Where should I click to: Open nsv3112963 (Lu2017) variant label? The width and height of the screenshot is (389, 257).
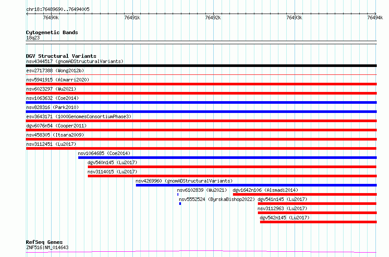pyautogui.click(x=282, y=208)
